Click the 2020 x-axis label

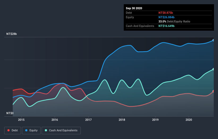189,120
